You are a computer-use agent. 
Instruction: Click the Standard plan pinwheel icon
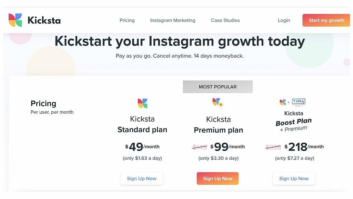point(142,103)
